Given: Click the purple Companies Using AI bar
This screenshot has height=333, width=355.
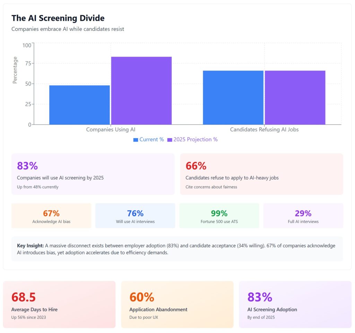Looking at the screenshot, I should point(141,91).
